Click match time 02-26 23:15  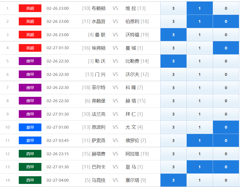[58, 154]
